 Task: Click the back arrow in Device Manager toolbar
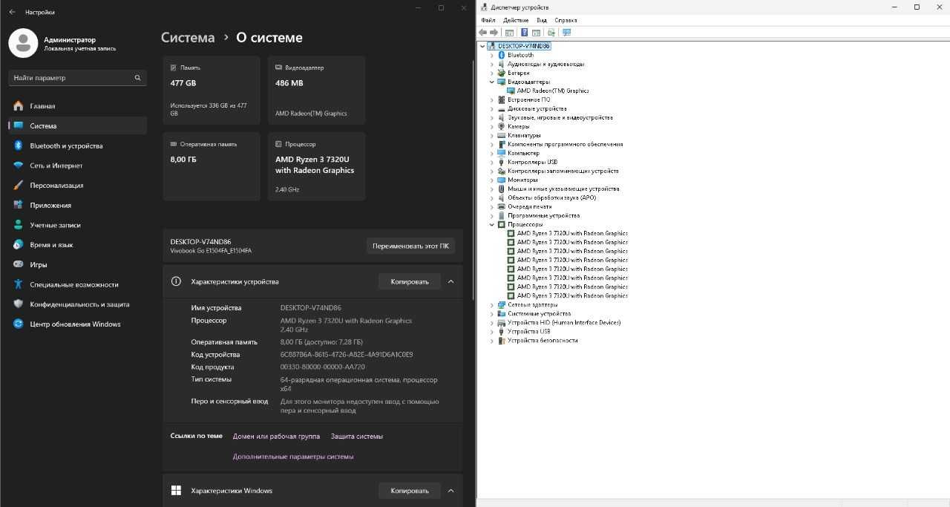point(483,33)
